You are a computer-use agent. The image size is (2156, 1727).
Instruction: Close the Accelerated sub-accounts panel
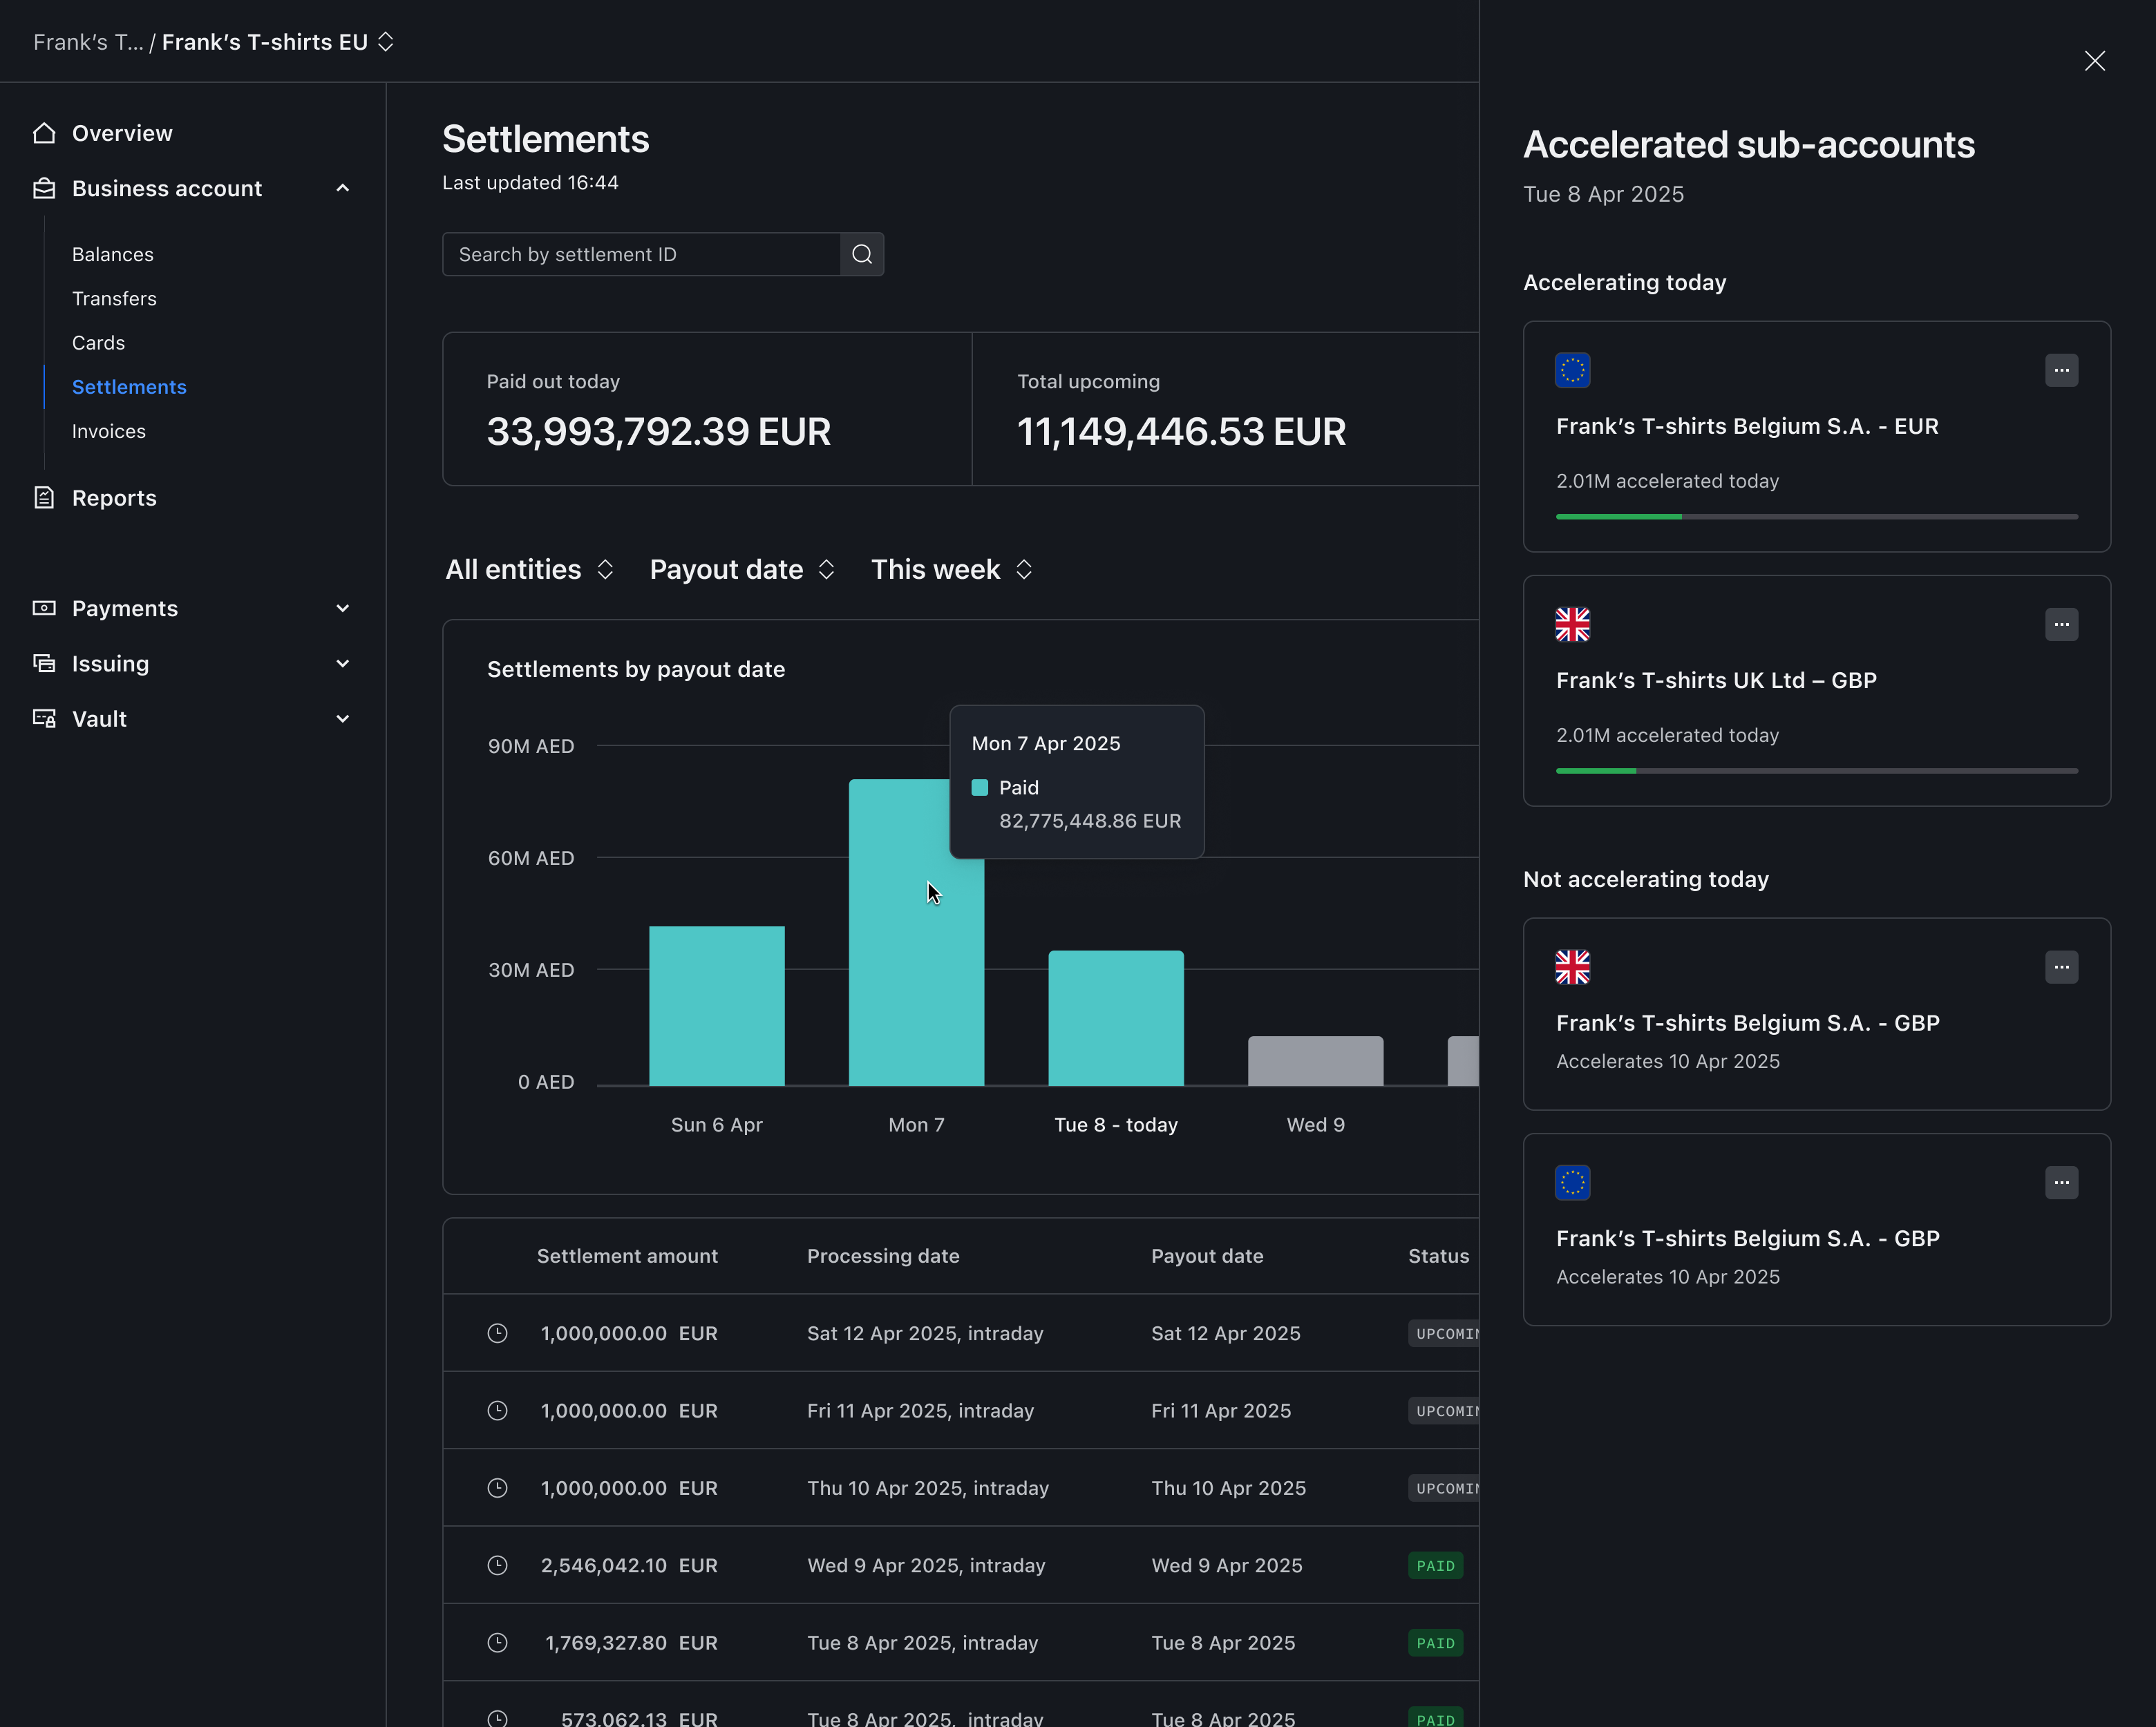[x=2094, y=61]
